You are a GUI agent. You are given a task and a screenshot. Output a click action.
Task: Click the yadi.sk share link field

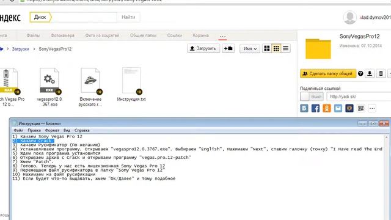coord(359,97)
